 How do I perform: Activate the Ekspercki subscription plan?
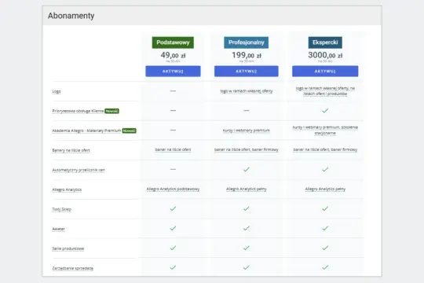325,72
